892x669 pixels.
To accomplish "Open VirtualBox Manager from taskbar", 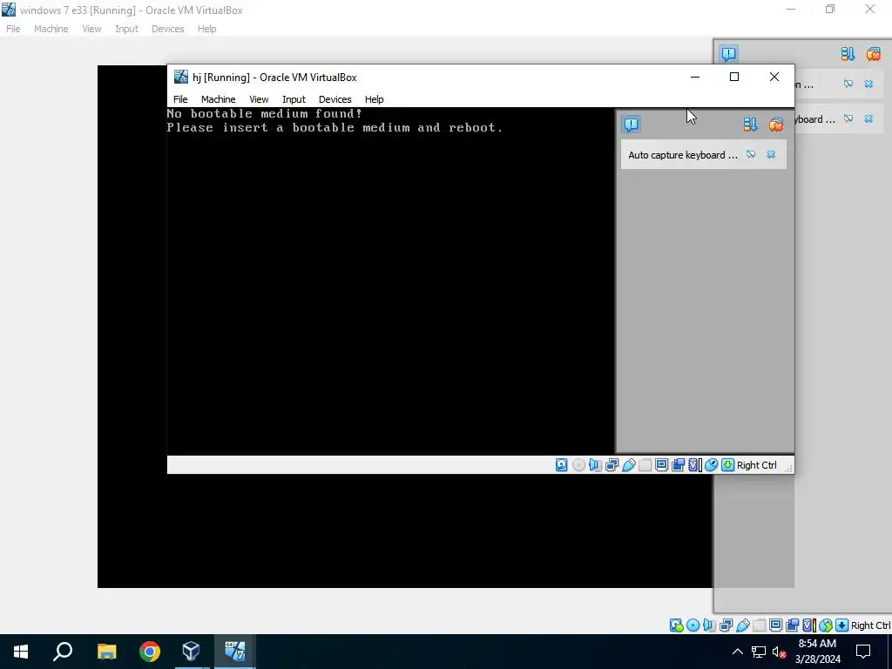I will (x=191, y=652).
